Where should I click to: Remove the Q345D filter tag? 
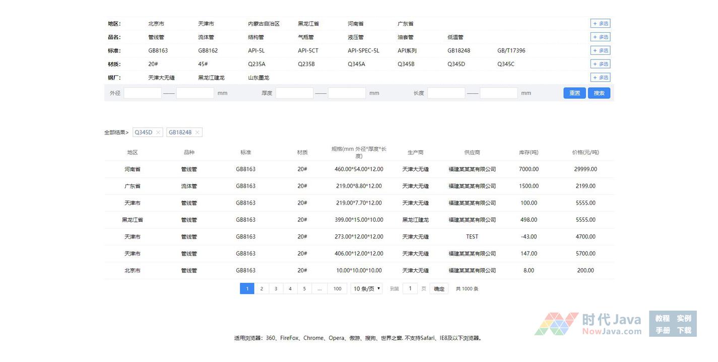pos(158,133)
